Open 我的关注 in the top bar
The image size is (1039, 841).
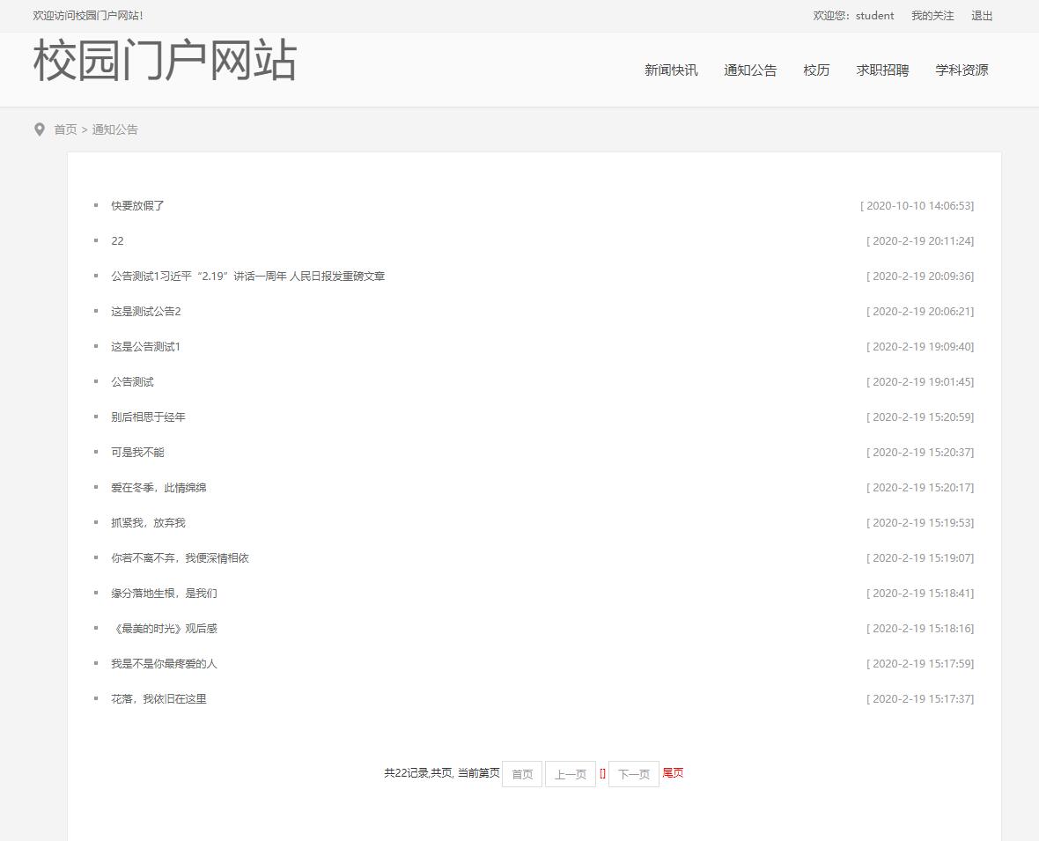click(x=932, y=15)
